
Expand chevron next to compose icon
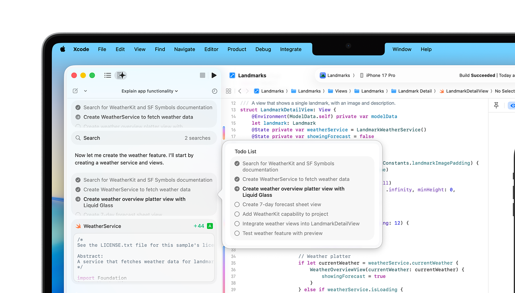coord(85,91)
